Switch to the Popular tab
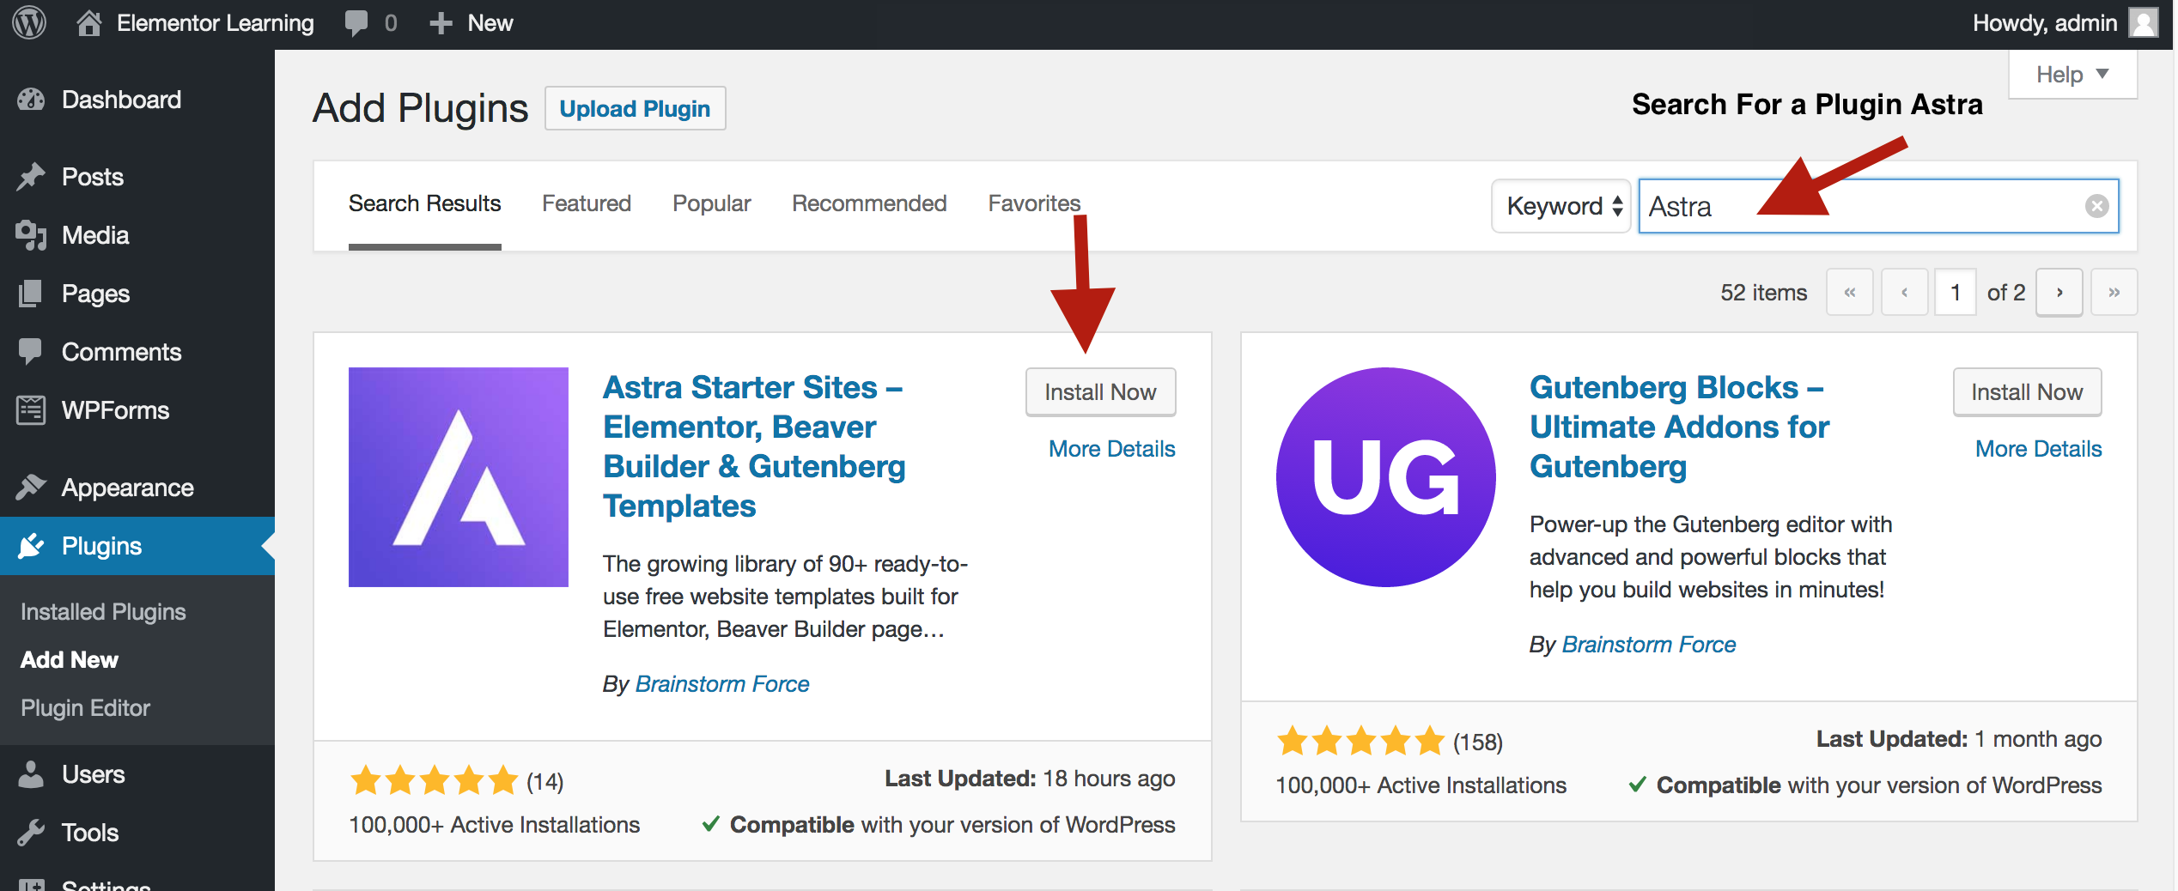This screenshot has height=891, width=2178. pos(711,203)
